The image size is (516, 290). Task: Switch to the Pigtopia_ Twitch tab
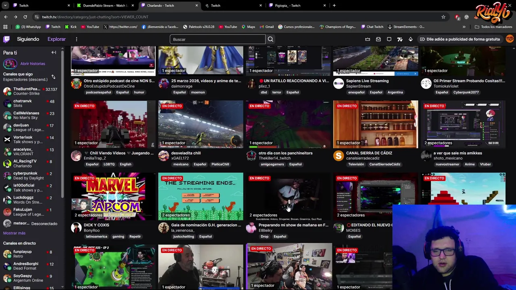pos(298,6)
